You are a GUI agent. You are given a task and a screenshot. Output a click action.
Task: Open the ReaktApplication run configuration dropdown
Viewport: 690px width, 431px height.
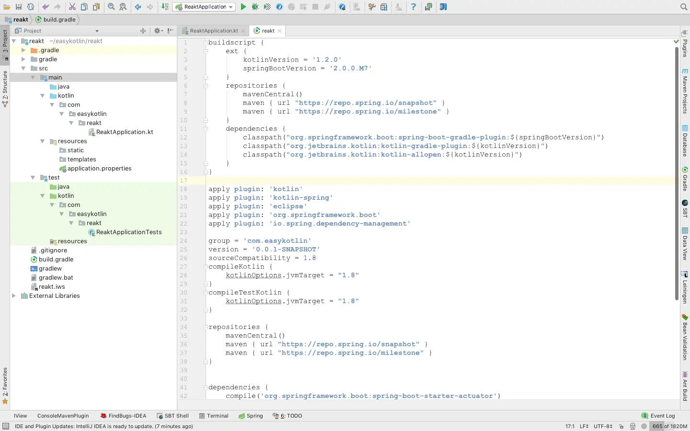tap(204, 7)
